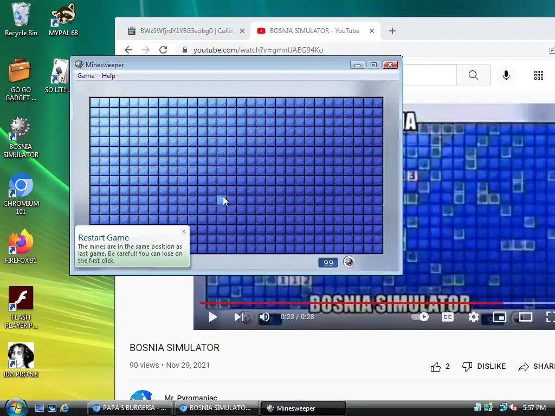Open FLASH PLAYER desktop shortcut
The height and width of the screenshot is (416, 555).
(21, 307)
